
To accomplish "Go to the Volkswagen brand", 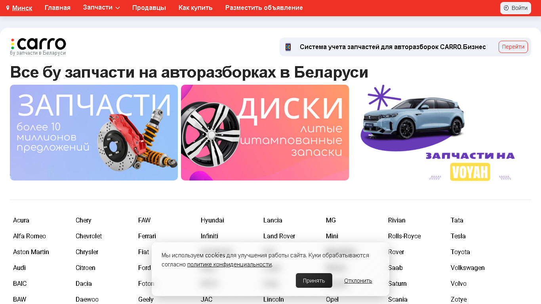I will click(x=468, y=268).
